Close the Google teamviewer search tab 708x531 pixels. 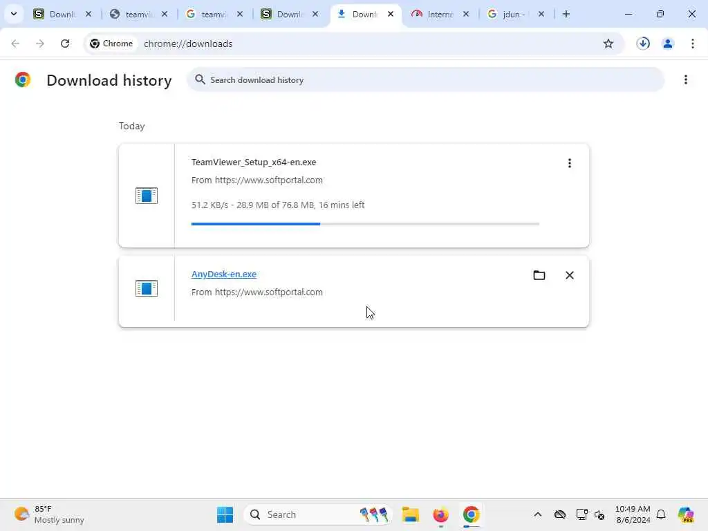coord(240,14)
